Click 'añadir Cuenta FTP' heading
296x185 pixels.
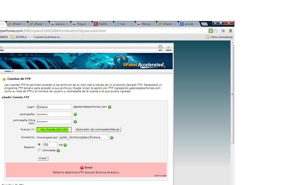click(x=16, y=97)
